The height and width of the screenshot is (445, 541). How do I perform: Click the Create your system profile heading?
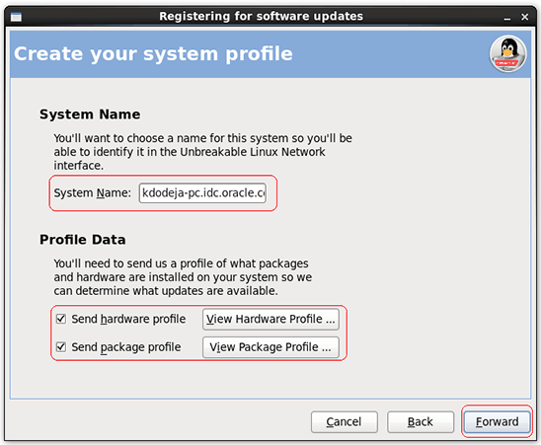pos(153,54)
